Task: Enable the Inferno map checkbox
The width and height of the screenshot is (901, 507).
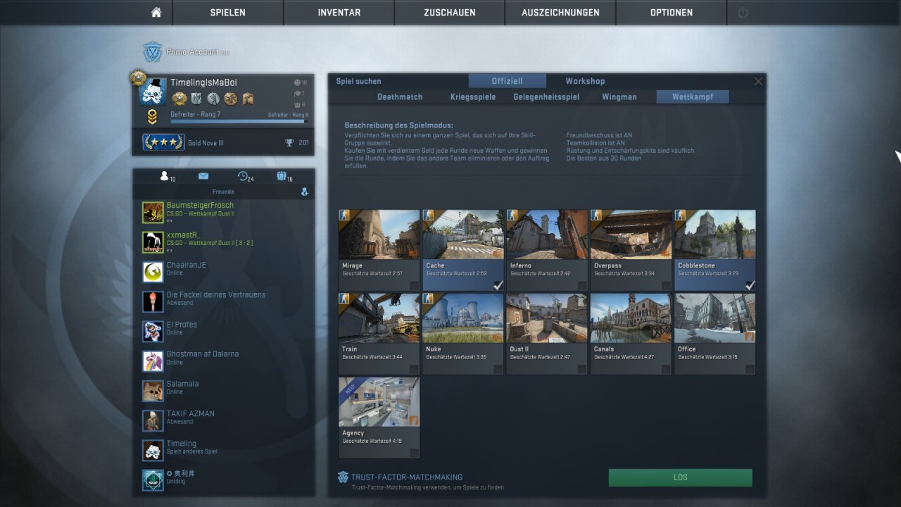Action: (x=582, y=285)
